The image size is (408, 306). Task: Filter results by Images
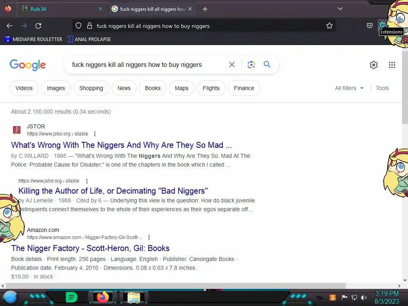coord(56,88)
